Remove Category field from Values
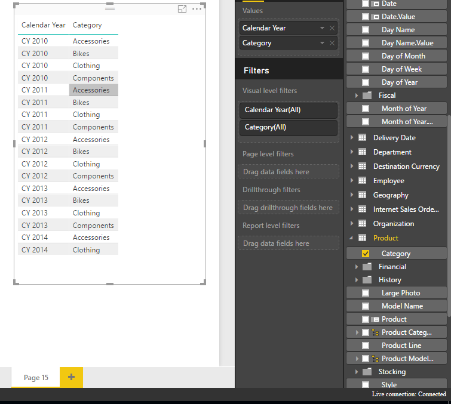Screen dimensions: 451x404 332,43
